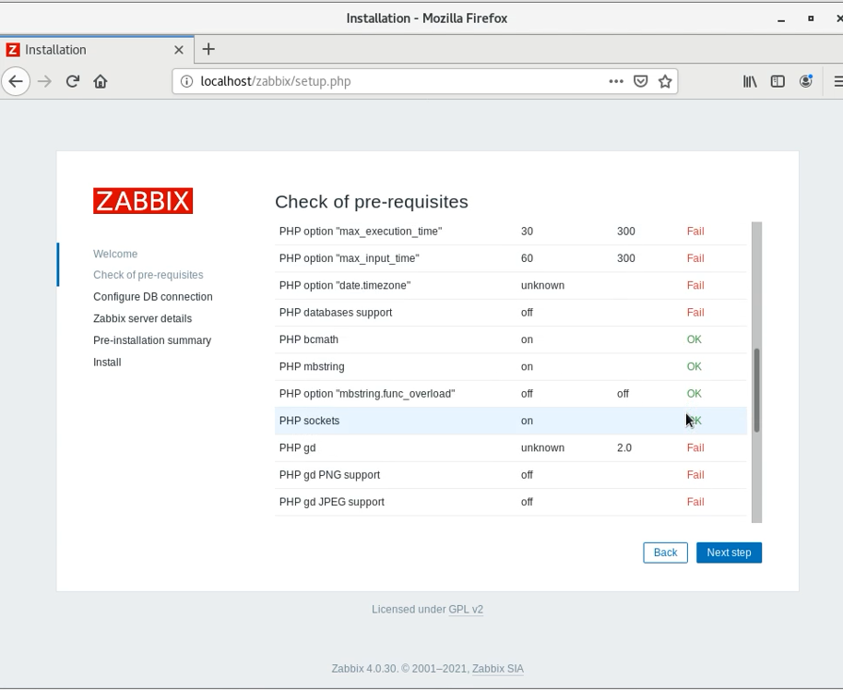Image resolution: width=843 pixels, height=690 pixels.
Task: Click PHP gd row label
Action: (297, 448)
